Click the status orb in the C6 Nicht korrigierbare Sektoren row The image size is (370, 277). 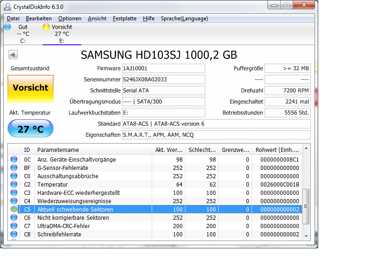click(14, 217)
